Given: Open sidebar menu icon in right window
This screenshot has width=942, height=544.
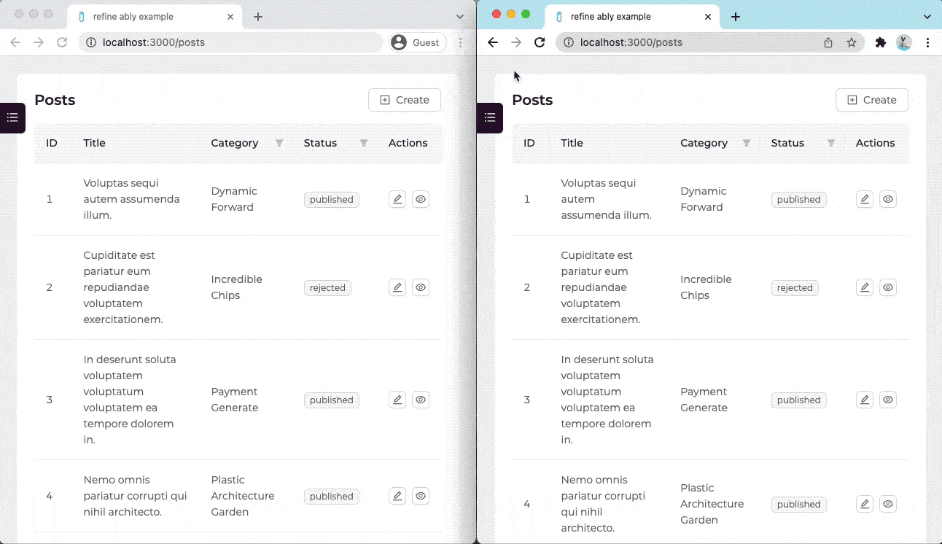Looking at the screenshot, I should tap(490, 118).
